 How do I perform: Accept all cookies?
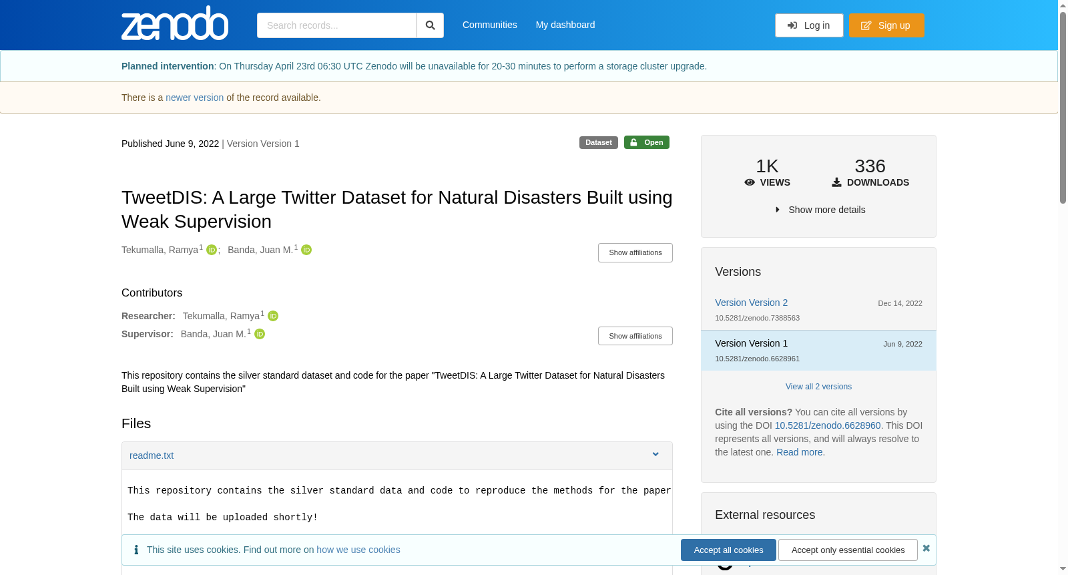click(728, 550)
